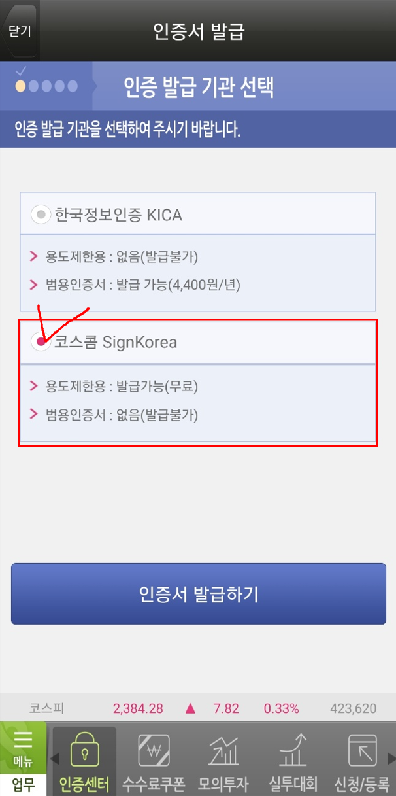Select the 한국정보인증 KICA radio button
The width and height of the screenshot is (396, 796).
click(x=41, y=214)
